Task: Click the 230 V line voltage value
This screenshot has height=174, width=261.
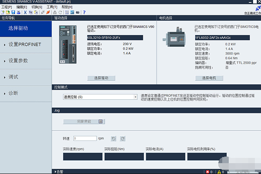Action: (127, 44)
